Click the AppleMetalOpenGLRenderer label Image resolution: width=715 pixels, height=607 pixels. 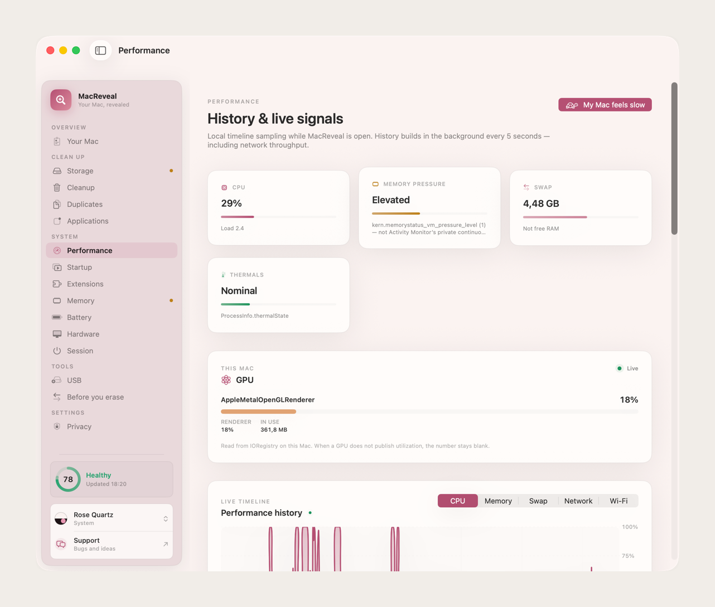point(268,400)
